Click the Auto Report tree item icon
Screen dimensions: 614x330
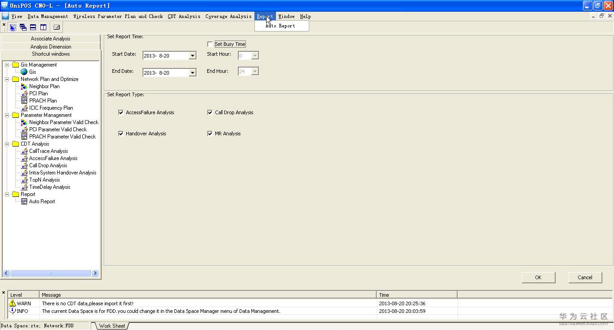click(x=24, y=201)
